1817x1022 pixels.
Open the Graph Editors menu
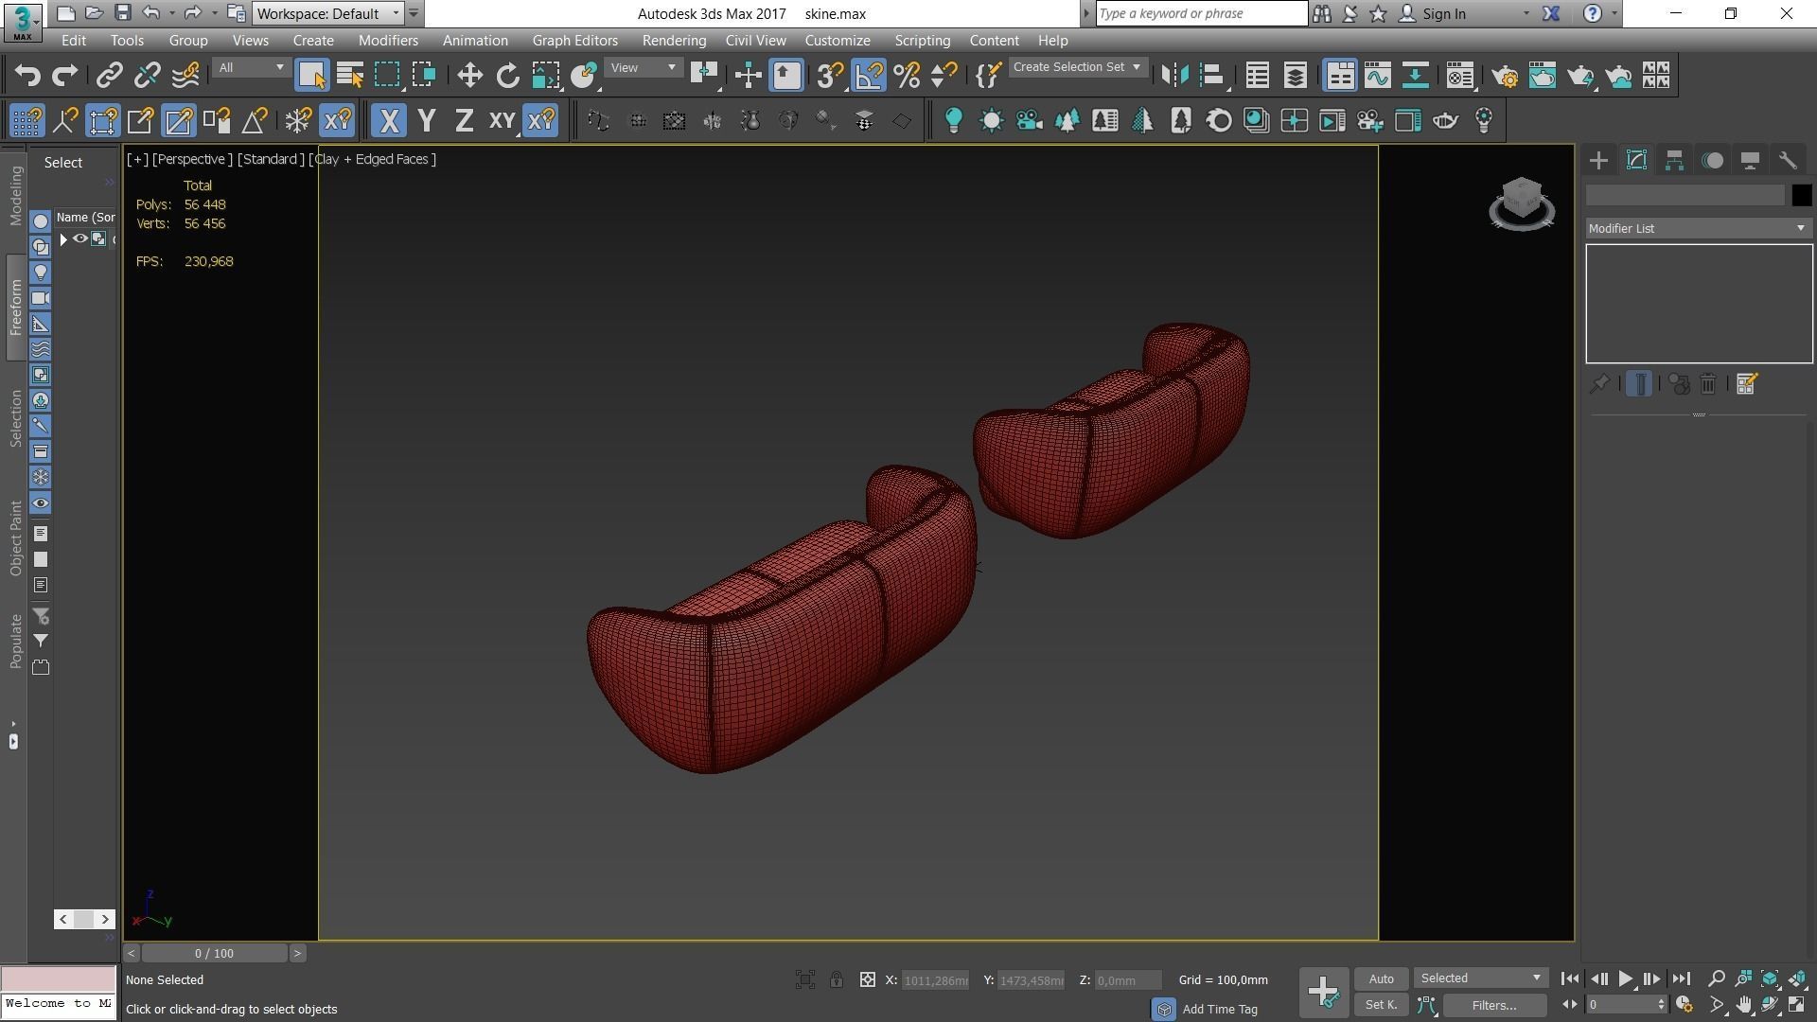(x=574, y=41)
